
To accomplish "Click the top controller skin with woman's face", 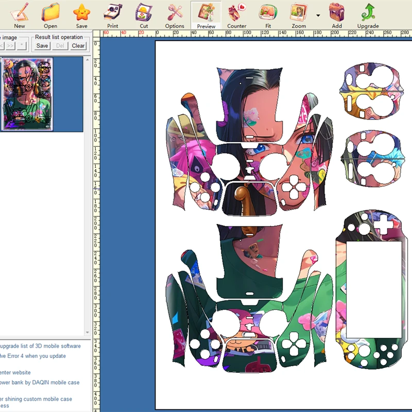I will pos(250,142).
